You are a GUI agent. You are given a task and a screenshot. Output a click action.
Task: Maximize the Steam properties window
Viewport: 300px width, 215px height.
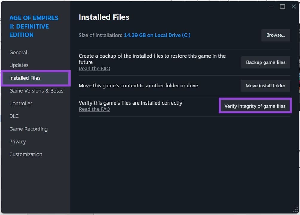[x=282, y=7]
